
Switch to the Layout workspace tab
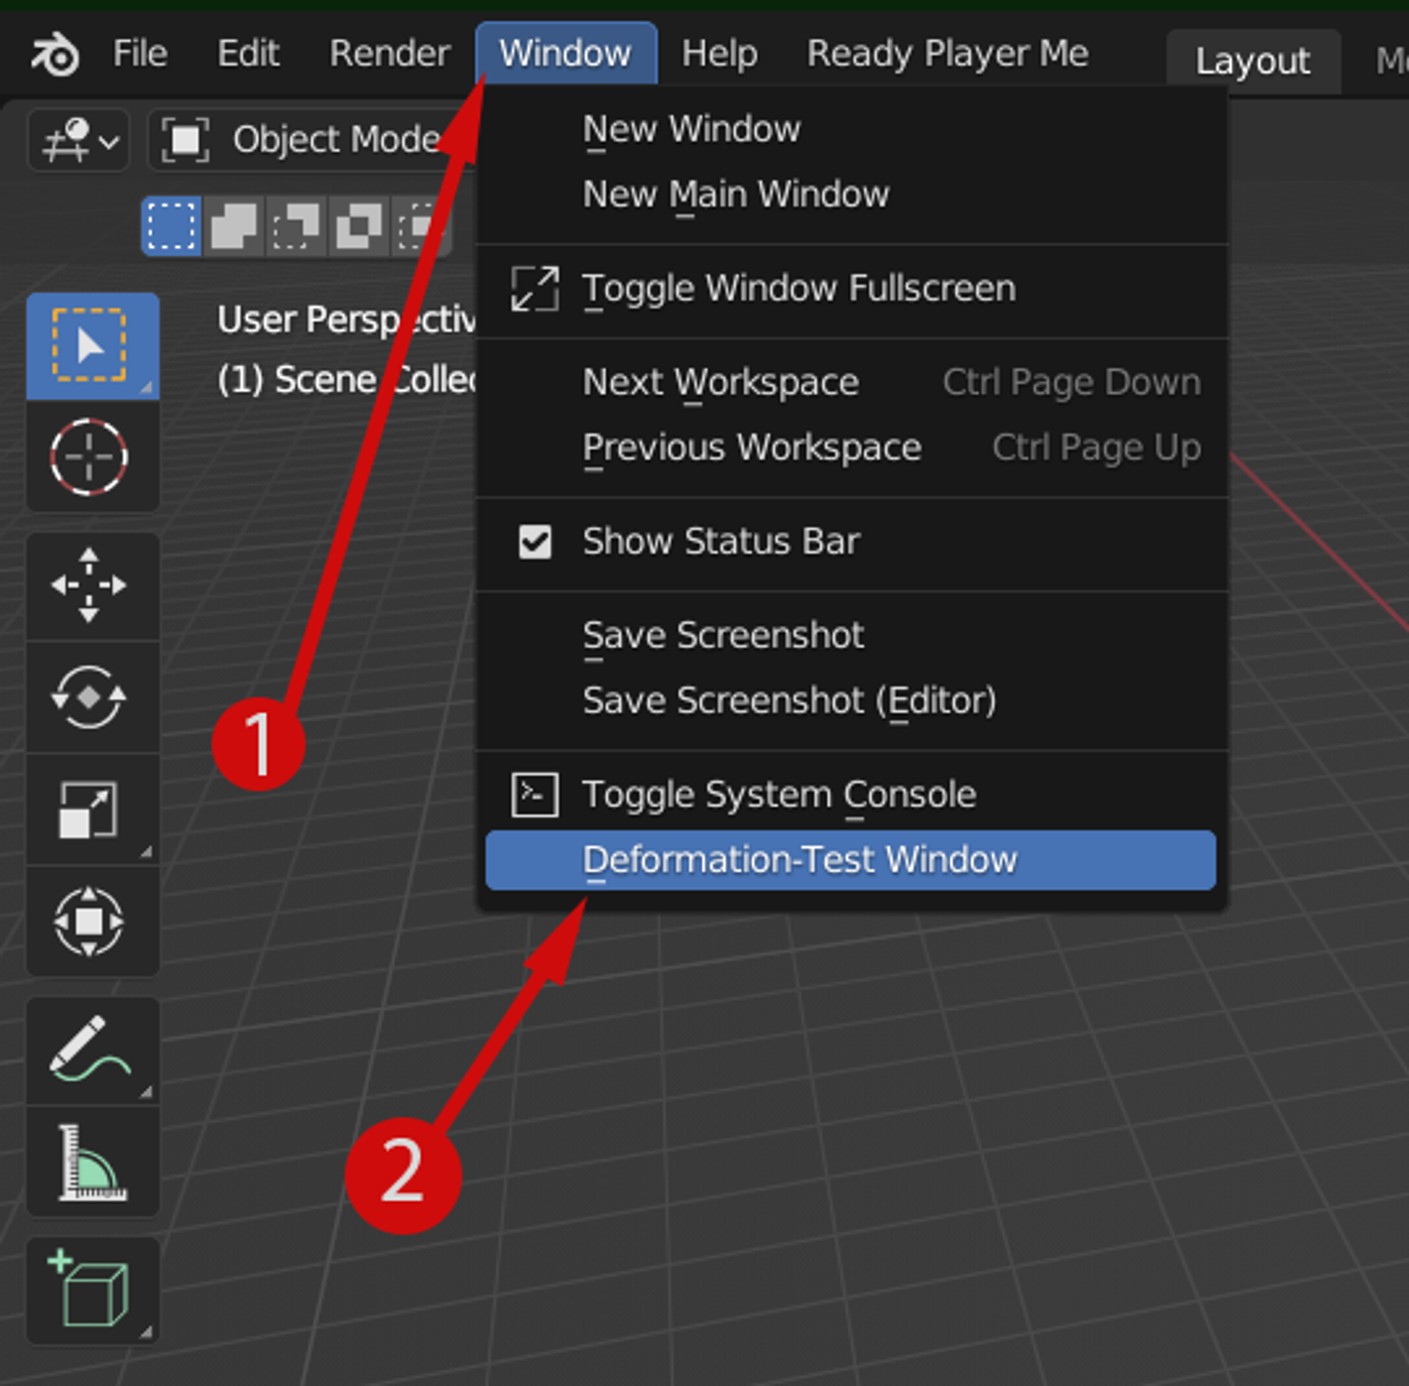[1253, 61]
